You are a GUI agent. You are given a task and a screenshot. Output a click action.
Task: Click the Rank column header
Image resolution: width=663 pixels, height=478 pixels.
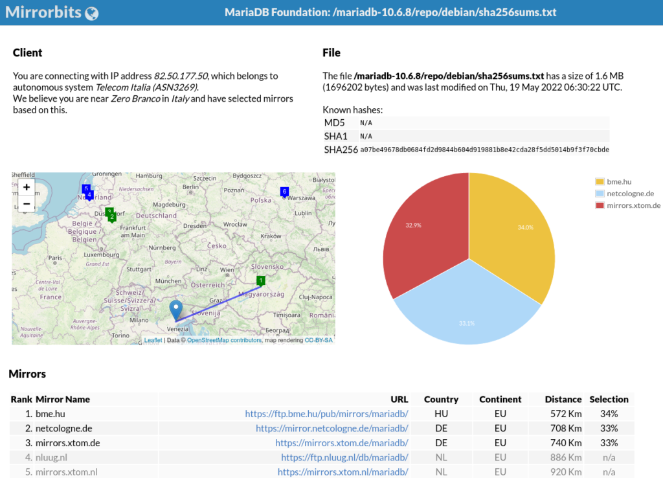21,400
